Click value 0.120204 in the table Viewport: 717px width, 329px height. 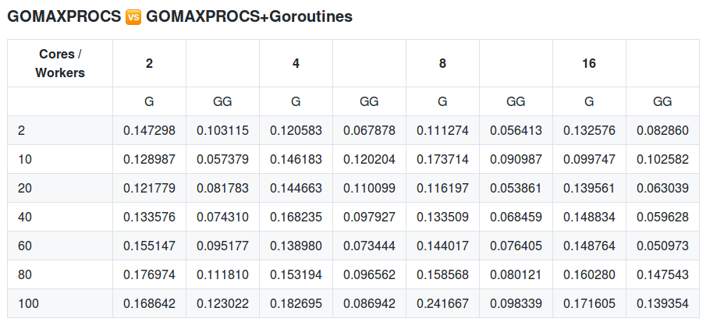tap(370, 160)
